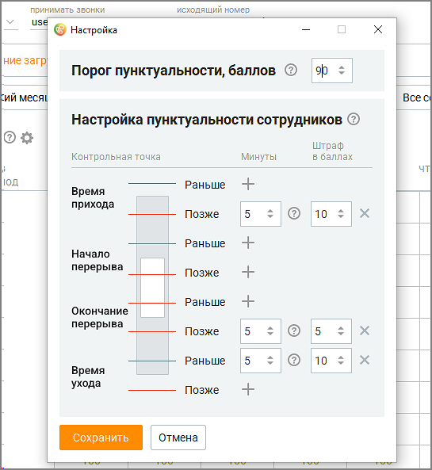Click the Начало перерыва label
The image size is (432, 470).
[x=97, y=260]
